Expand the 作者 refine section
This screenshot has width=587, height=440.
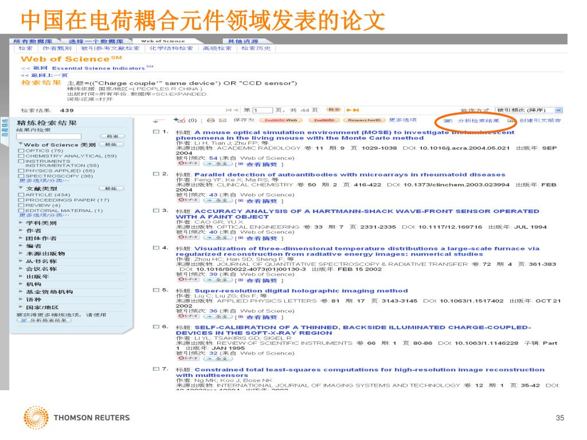21,230
